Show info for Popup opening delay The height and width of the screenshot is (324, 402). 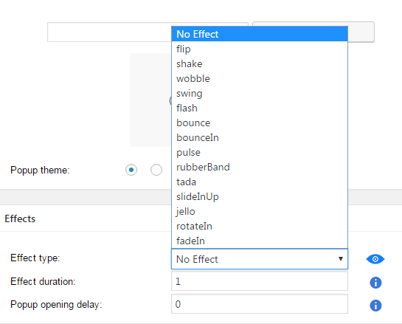click(x=375, y=306)
